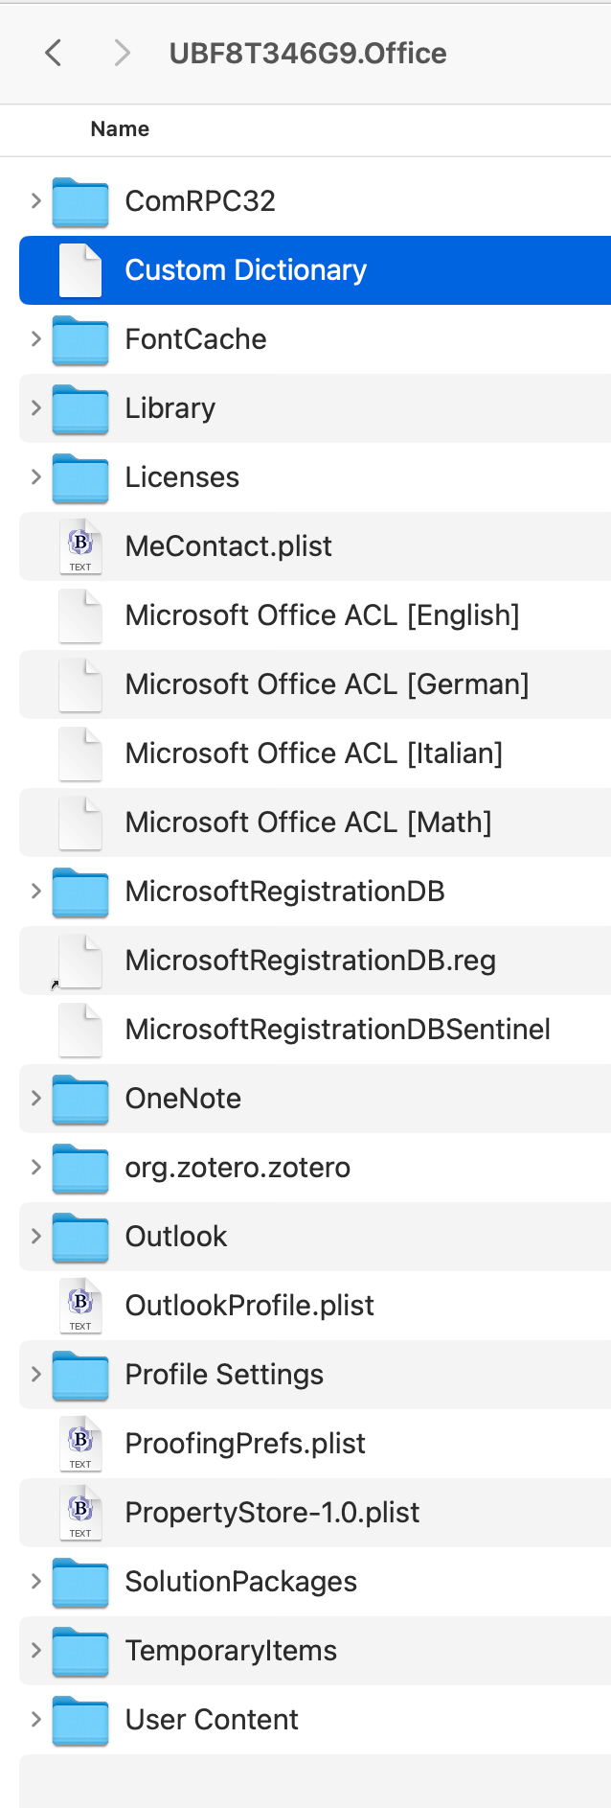This screenshot has width=611, height=1808.
Task: Select Microsoft Office ACL [German]
Action: [315, 684]
